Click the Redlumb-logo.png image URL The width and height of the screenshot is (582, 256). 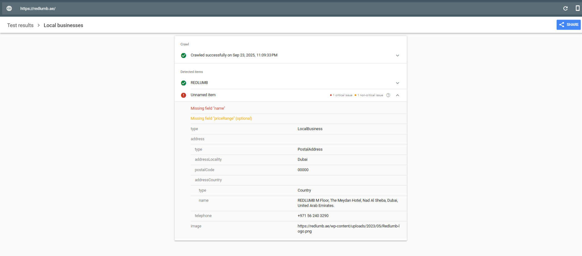tap(348, 229)
